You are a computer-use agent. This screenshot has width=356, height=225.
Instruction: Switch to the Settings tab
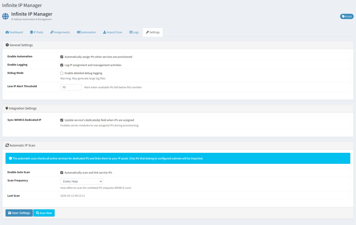153,32
